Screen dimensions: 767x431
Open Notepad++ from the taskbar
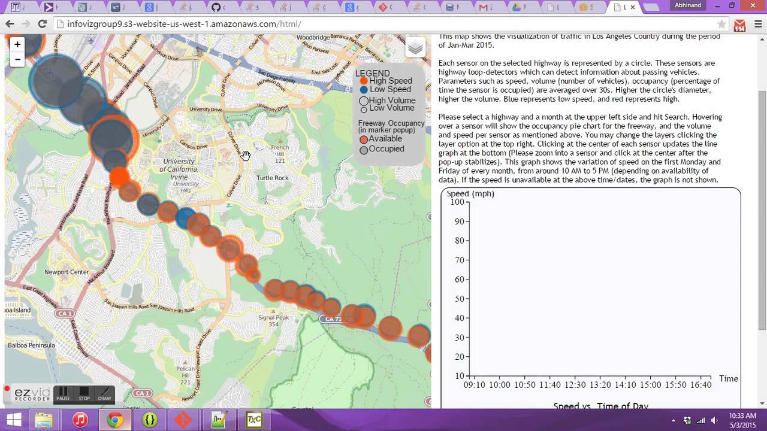218,420
